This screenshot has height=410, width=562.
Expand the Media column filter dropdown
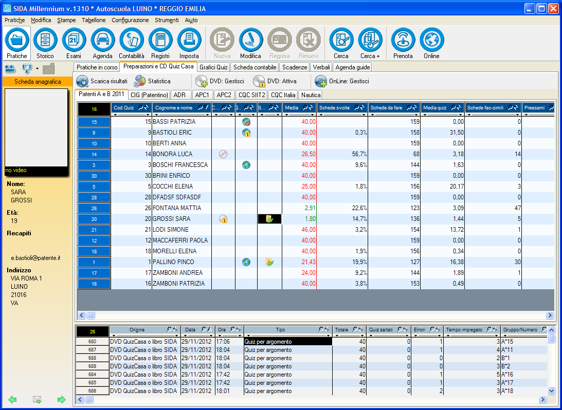click(313, 115)
